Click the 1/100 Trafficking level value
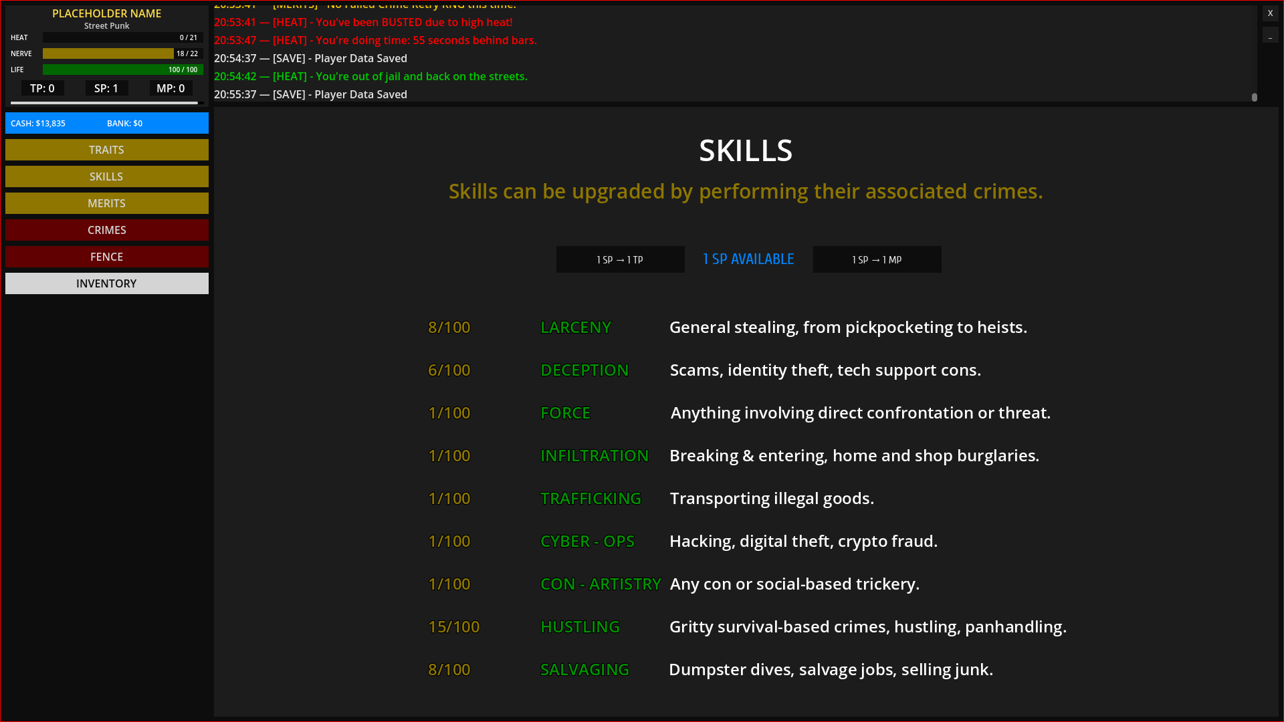The height and width of the screenshot is (722, 1284). (x=449, y=498)
